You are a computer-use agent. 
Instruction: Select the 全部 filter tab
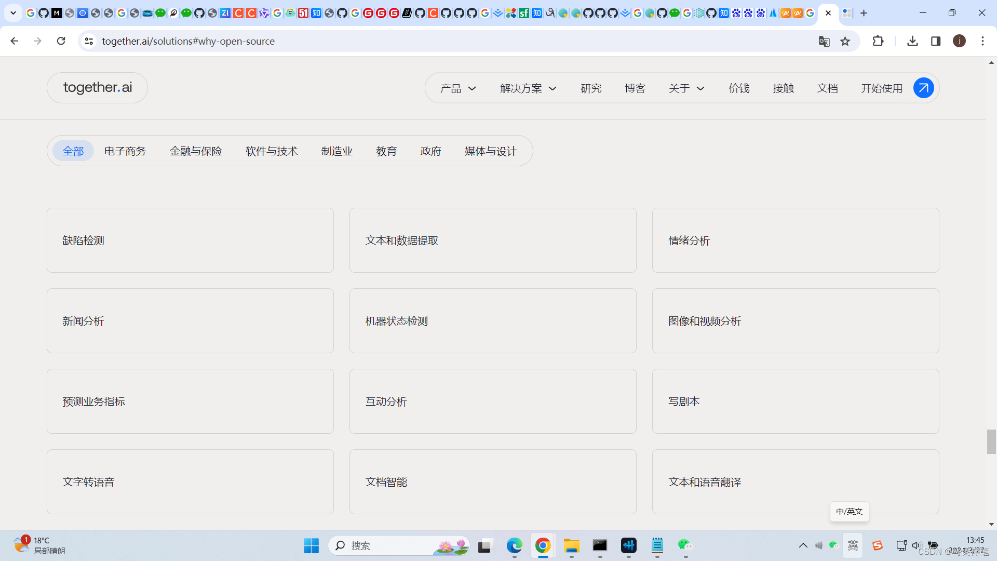click(73, 151)
